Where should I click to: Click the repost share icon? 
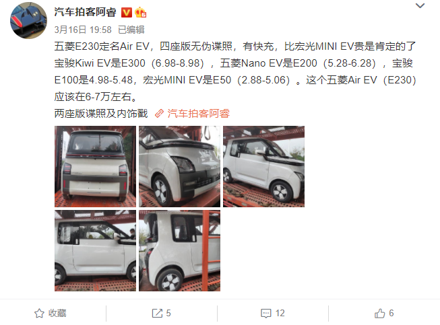click(157, 314)
